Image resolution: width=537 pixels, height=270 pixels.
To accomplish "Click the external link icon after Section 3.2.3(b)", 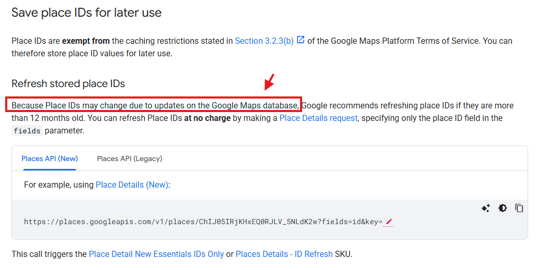I will 301,40.
